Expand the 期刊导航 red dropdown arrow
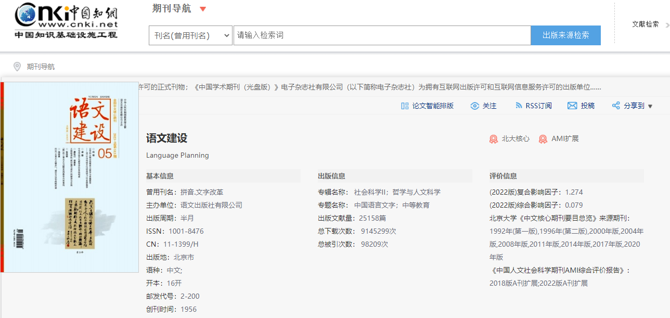The image size is (670, 318). (203, 9)
